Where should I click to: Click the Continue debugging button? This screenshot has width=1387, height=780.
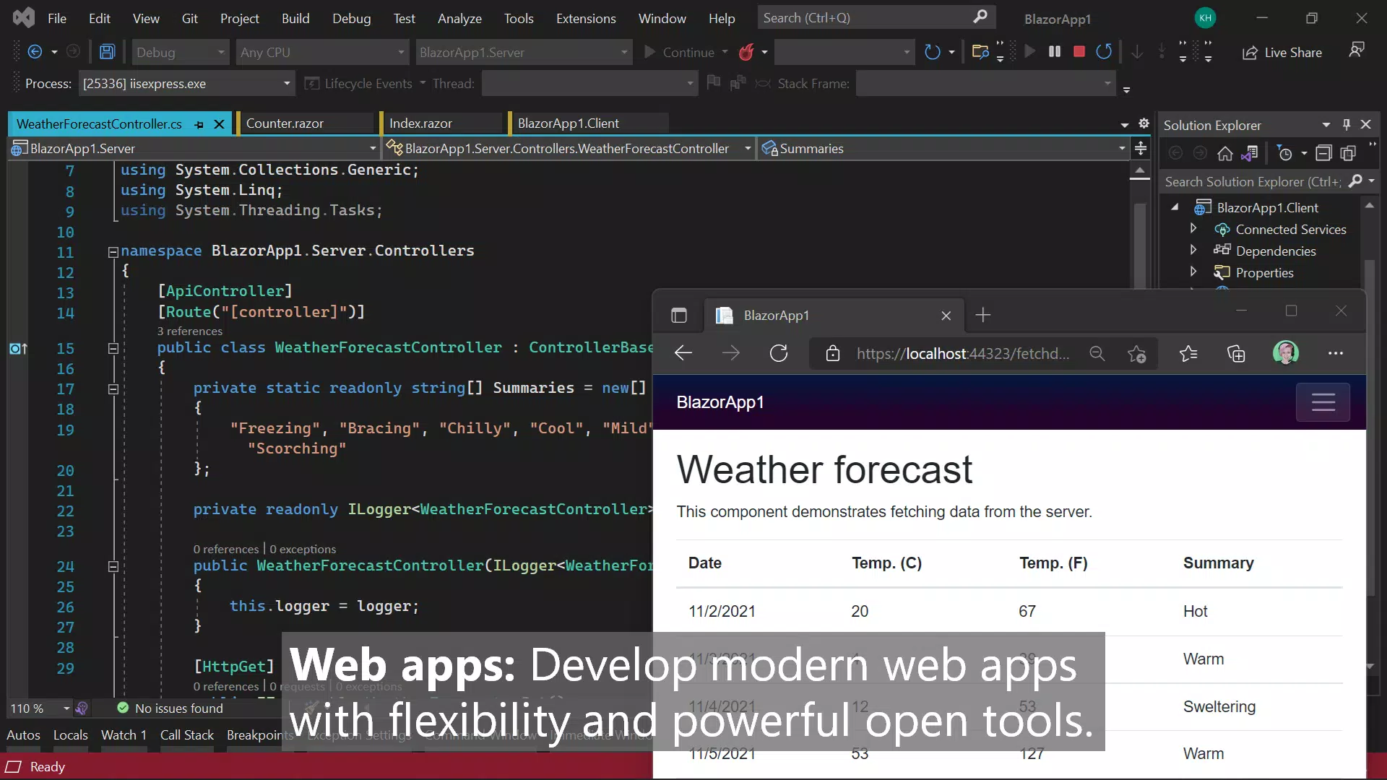(x=679, y=52)
